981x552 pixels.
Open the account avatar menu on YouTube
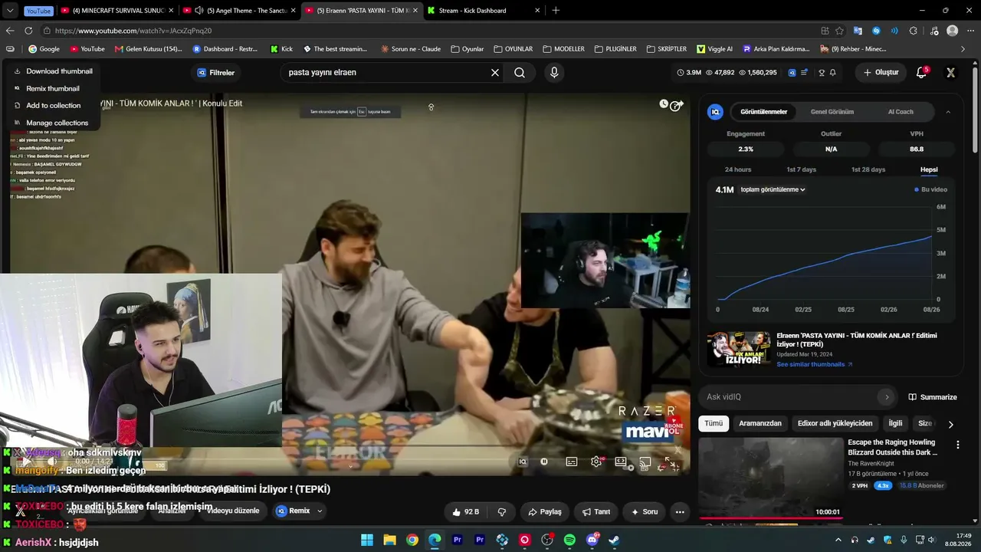[x=950, y=72]
